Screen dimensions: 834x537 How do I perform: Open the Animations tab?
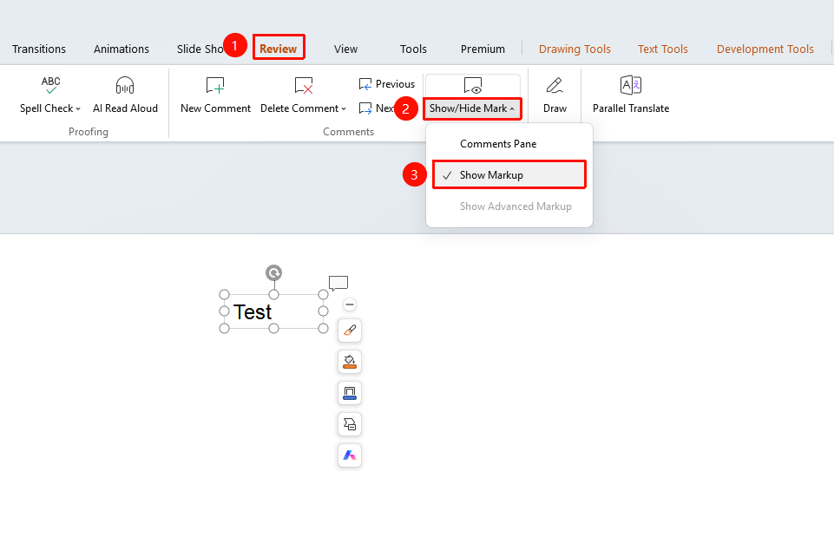pyautogui.click(x=121, y=49)
